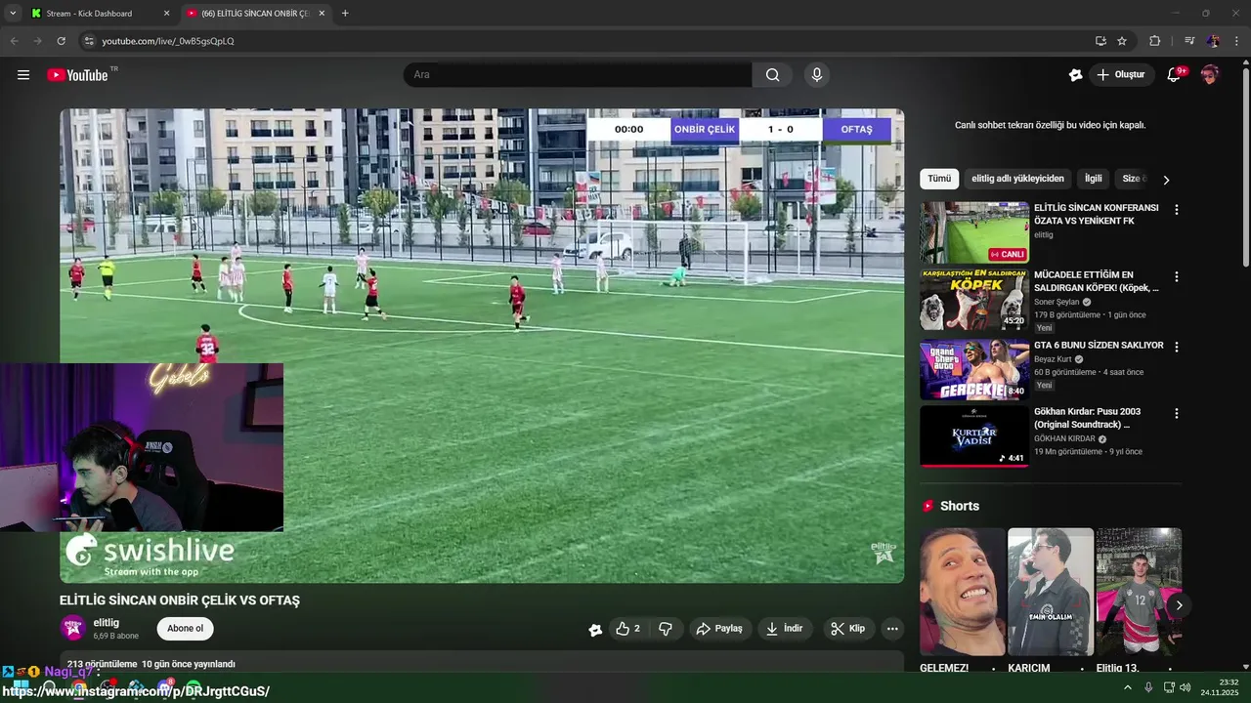1251x703 pixels.
Task: Click the magnifier search button
Action: pos(772,75)
